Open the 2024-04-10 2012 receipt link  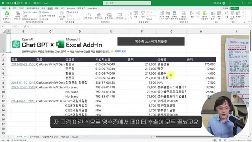[23, 101]
